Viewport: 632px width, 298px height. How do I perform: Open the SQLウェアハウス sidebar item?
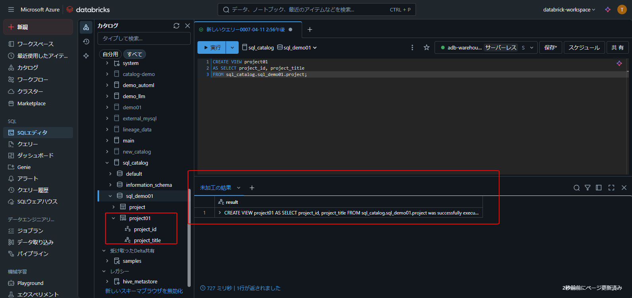coord(37,201)
